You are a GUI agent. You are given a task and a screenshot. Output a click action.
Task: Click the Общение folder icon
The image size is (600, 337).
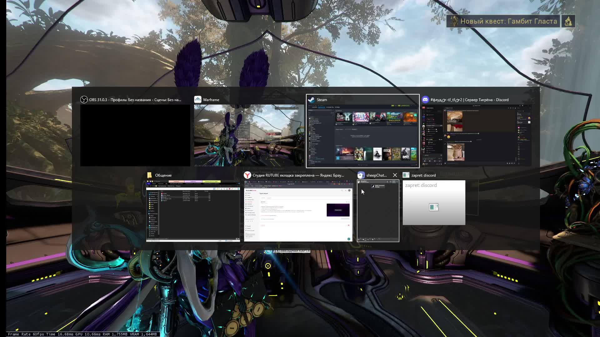(150, 175)
